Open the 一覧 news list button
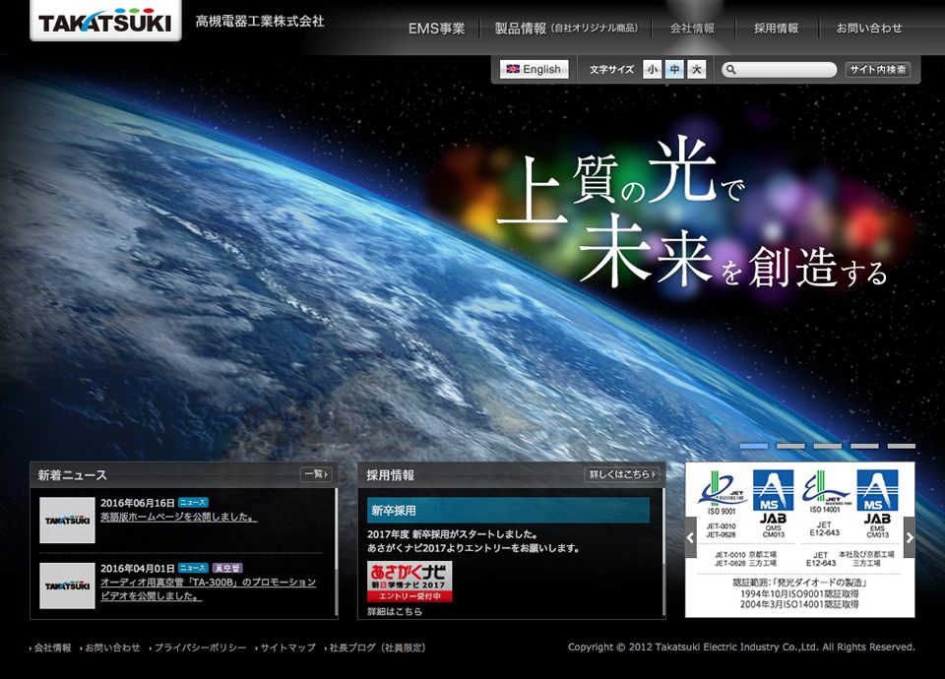Image resolution: width=945 pixels, height=679 pixels. pyautogui.click(x=316, y=474)
